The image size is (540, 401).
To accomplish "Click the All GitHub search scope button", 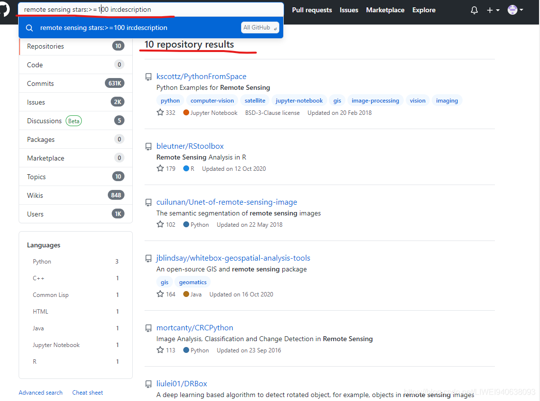I will tap(260, 27).
